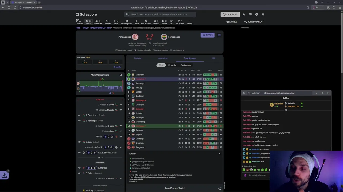Open the Galatasaray row in standings
This screenshot has width=343, height=192.
coord(175,75)
